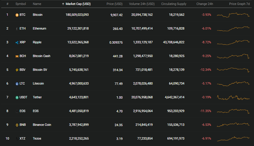Image resolution: width=254 pixels, height=146 pixels.
Task: Click the Litecoin LTC coin icon
Action: [17, 84]
